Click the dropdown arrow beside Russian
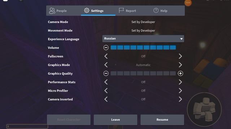This screenshot has height=129, width=231. pos(181,39)
